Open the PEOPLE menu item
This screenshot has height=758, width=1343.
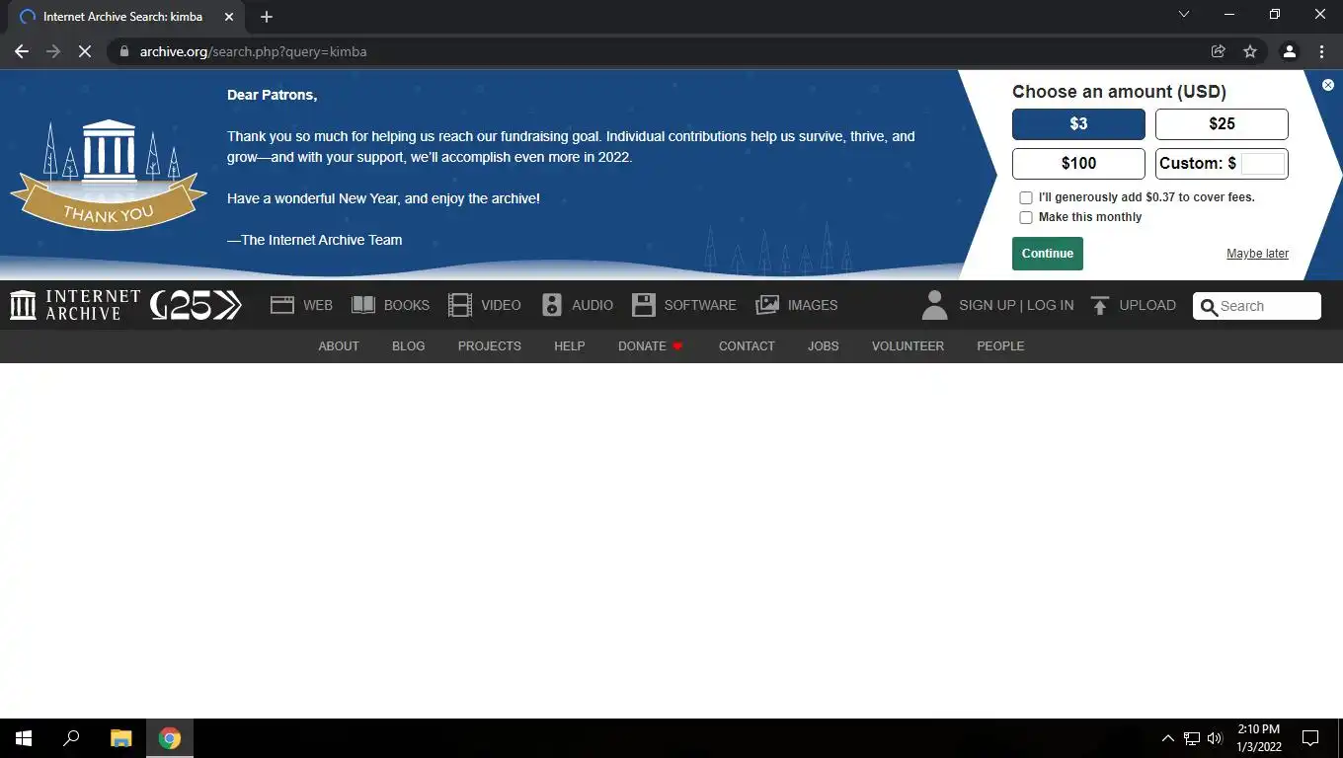coord(1000,345)
